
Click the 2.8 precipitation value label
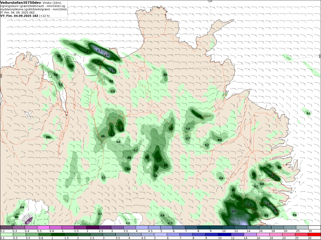pyautogui.click(x=269, y=204)
